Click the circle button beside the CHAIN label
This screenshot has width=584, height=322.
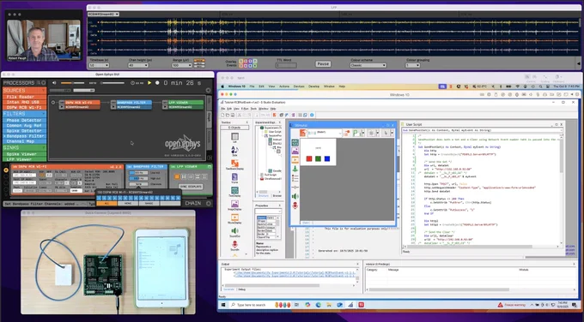point(209,203)
